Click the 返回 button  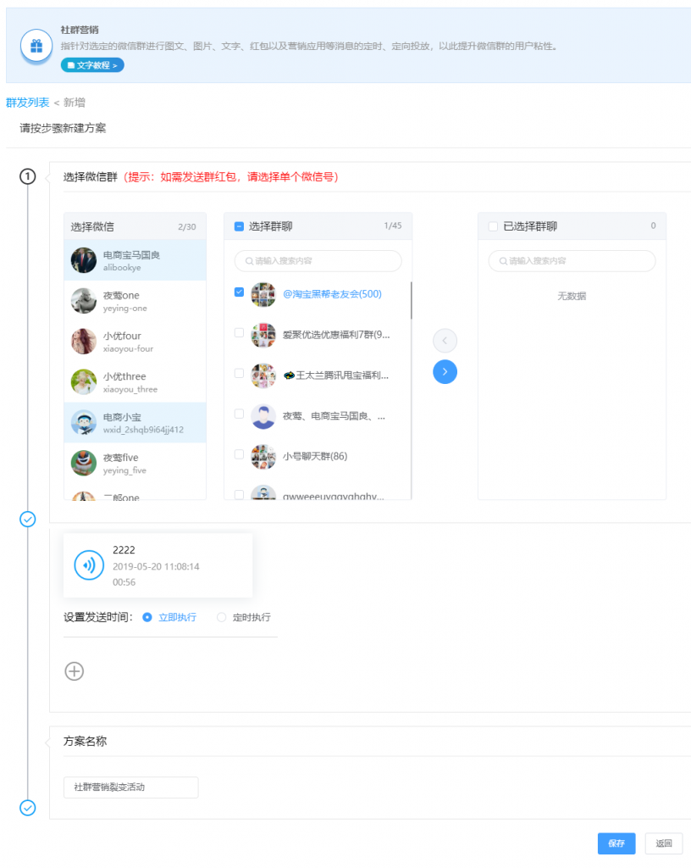pos(664,843)
